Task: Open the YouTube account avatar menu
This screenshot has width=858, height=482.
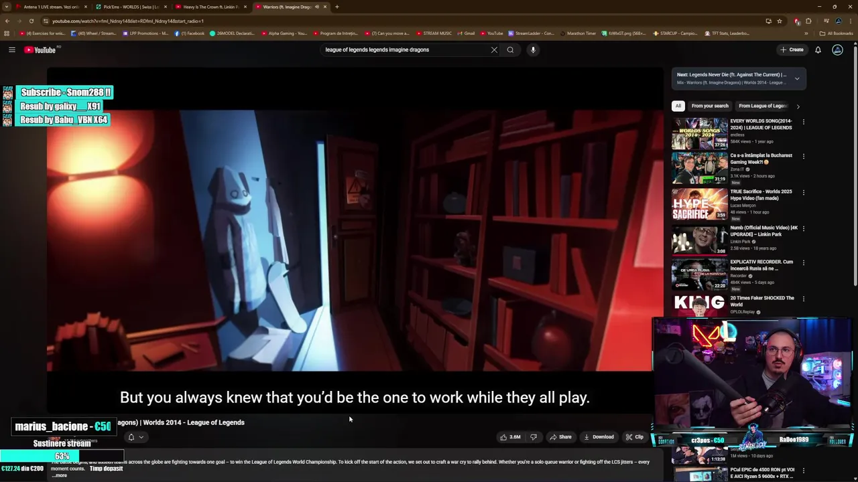Action: pyautogui.click(x=837, y=50)
